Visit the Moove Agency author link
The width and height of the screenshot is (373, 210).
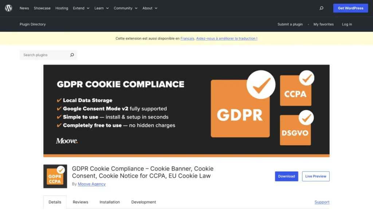(91, 184)
